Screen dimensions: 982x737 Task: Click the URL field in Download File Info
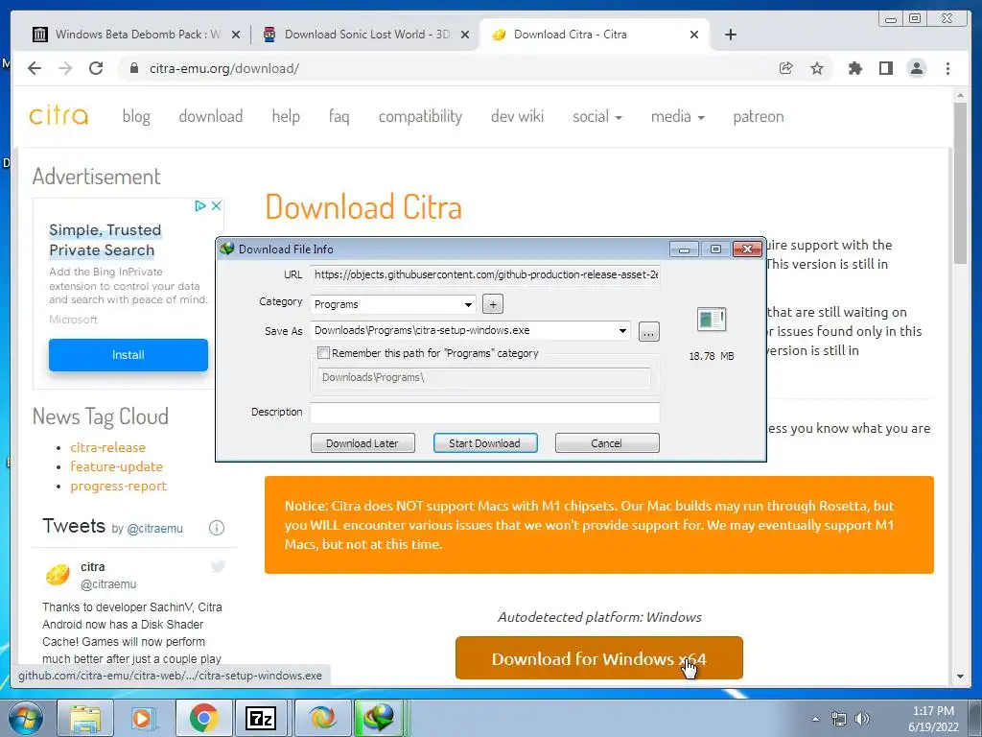485,274
